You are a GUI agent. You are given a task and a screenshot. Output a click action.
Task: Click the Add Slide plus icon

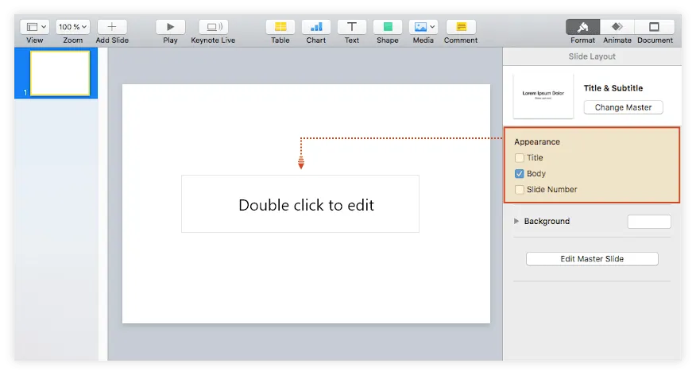(112, 27)
